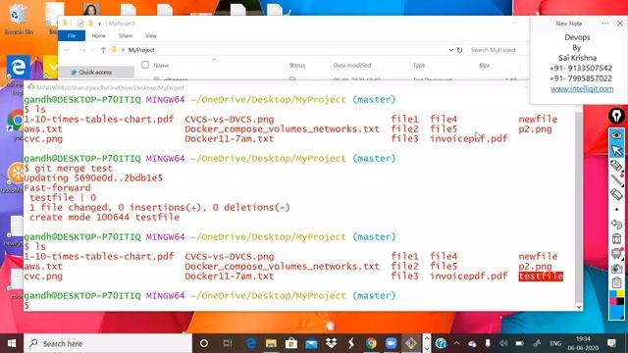This screenshot has width=628, height=353.
Task: Open Cortana circle on taskbar
Action: click(x=204, y=343)
